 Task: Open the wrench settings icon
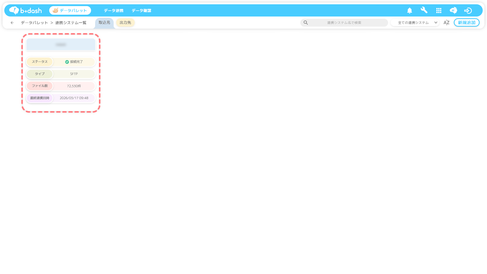(424, 10)
